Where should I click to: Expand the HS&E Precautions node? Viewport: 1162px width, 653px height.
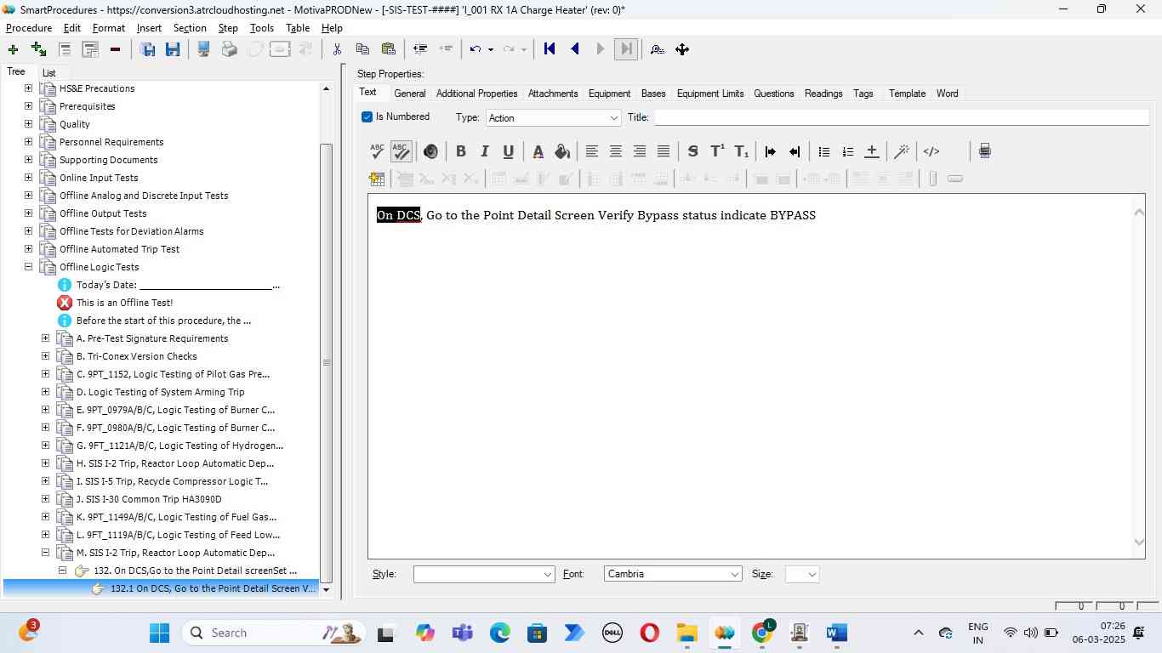[x=28, y=88]
